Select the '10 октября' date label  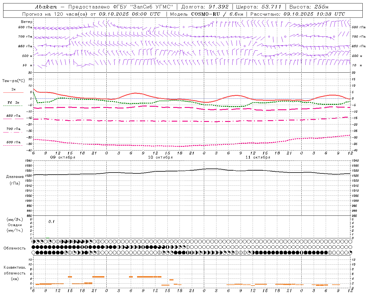[x=160, y=157]
